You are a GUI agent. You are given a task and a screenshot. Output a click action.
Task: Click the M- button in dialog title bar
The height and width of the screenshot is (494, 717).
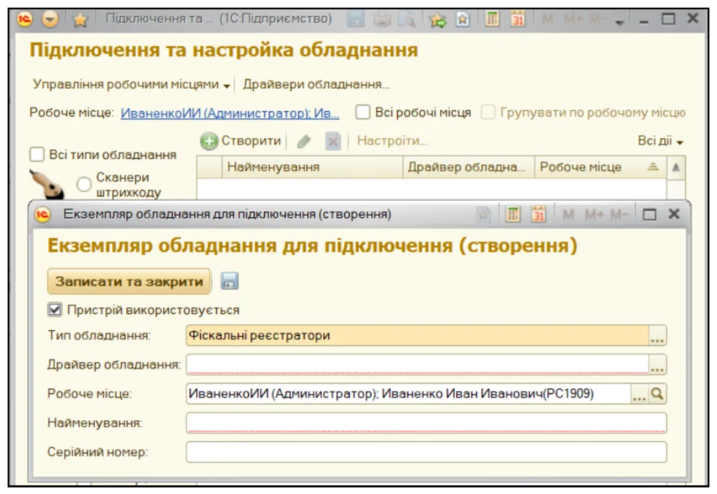[620, 214]
